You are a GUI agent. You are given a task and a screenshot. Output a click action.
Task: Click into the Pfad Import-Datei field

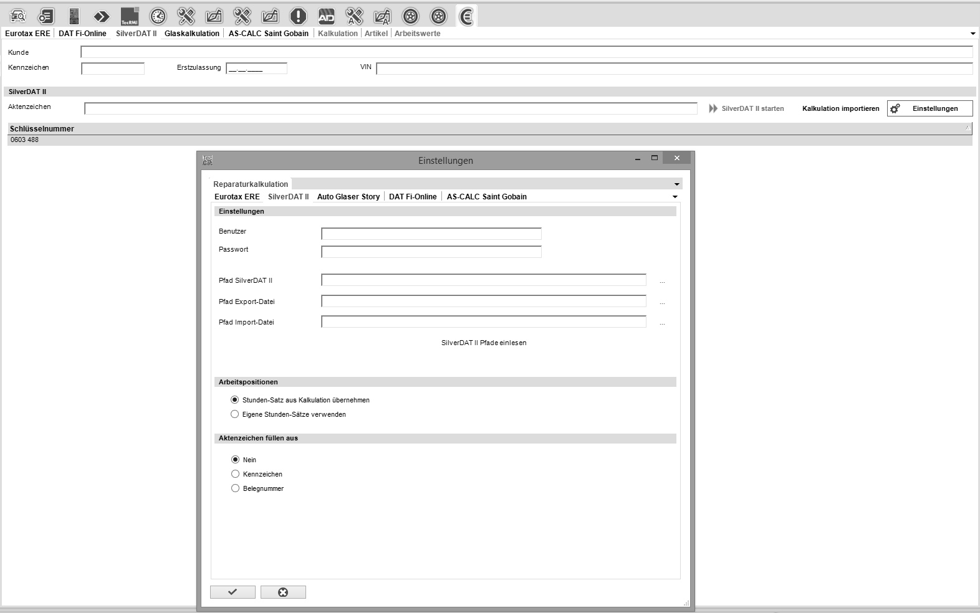pos(484,321)
